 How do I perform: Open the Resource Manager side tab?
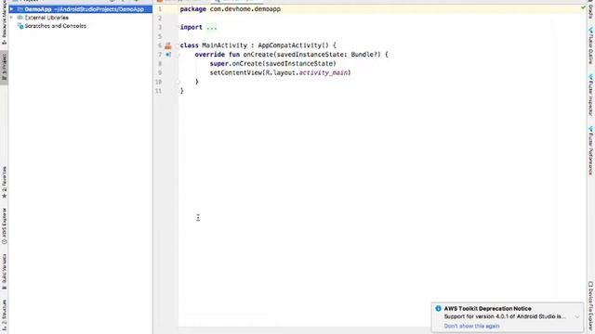4,22
